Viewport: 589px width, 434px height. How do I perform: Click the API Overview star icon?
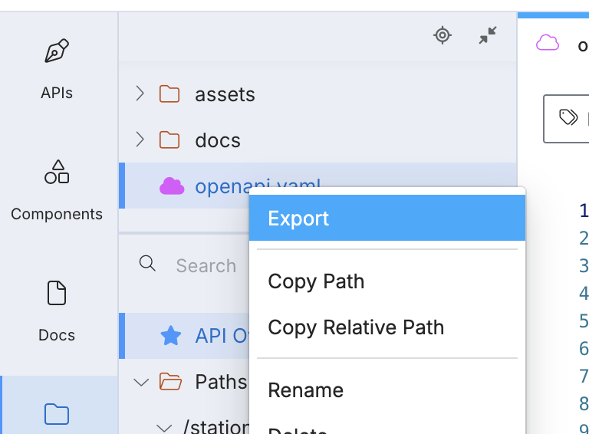pos(170,336)
